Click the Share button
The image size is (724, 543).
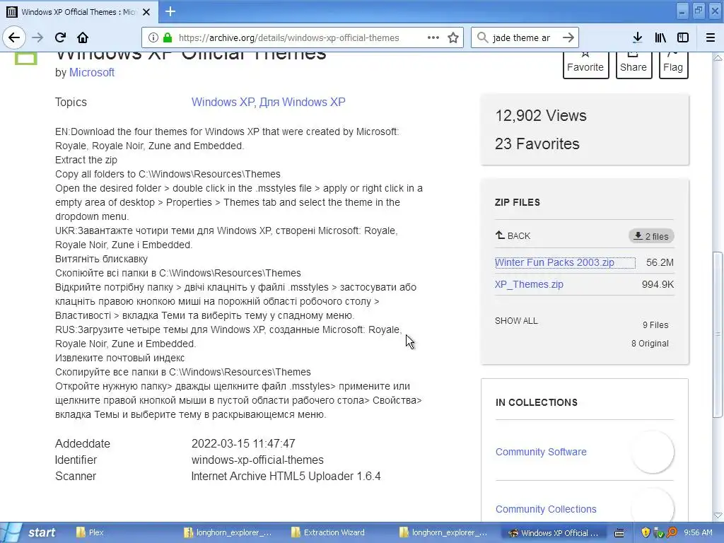[x=633, y=64]
